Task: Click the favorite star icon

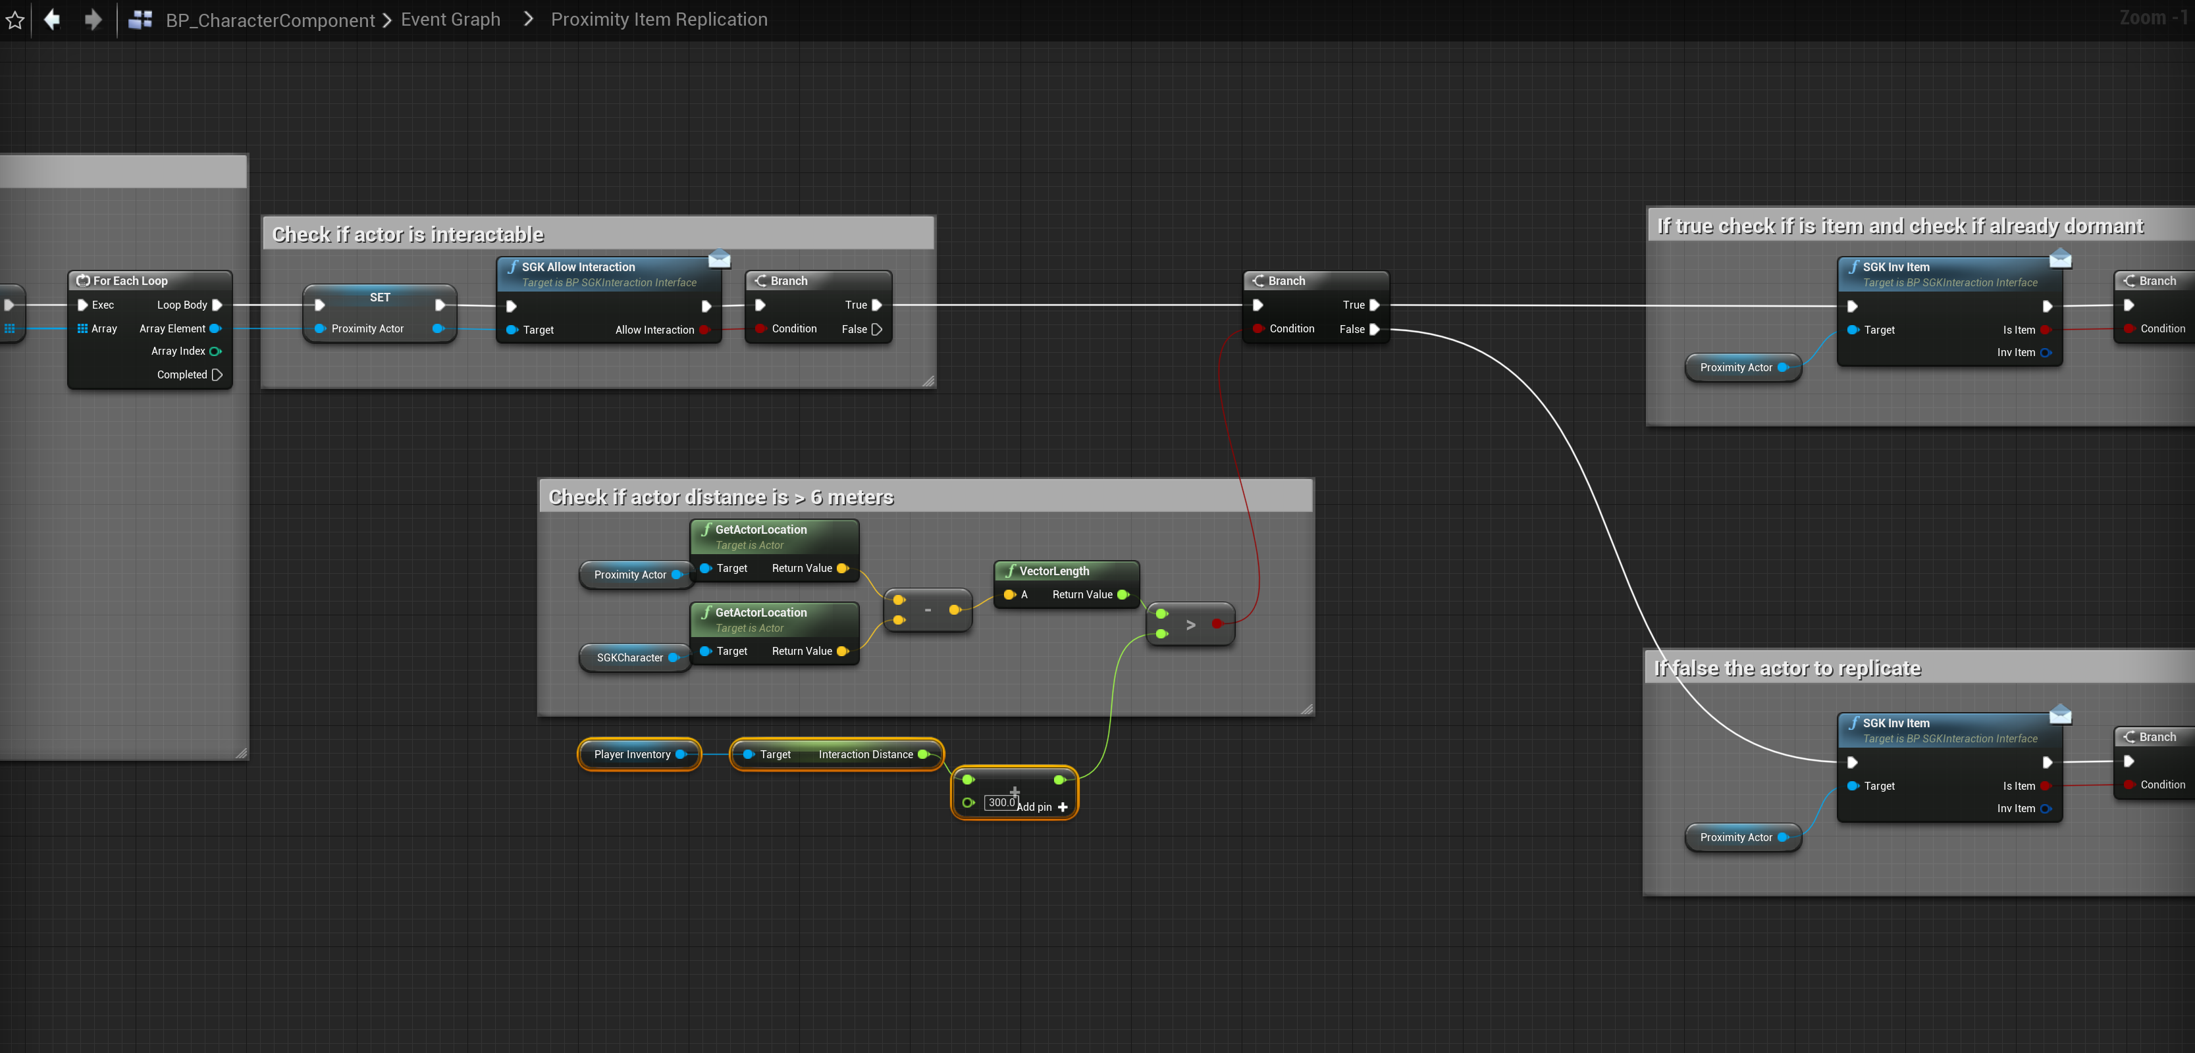Action: pos(15,20)
